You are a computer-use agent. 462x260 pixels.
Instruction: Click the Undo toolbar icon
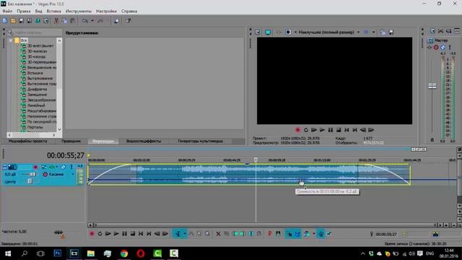point(85,21)
